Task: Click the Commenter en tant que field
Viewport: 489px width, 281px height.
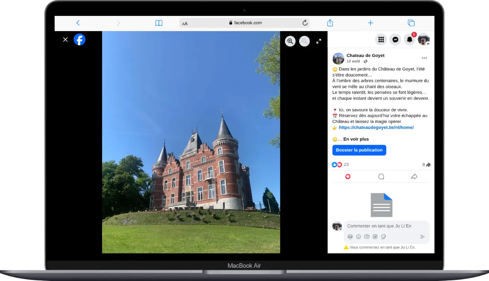Action: coord(386,226)
